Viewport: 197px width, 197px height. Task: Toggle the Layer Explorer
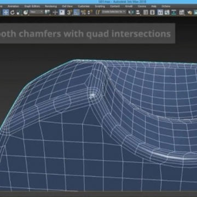[152, 13]
